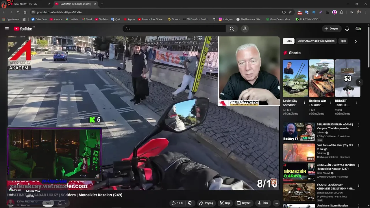
Task: Open options for Soviet Sky Shredder short
Action: 304,102
